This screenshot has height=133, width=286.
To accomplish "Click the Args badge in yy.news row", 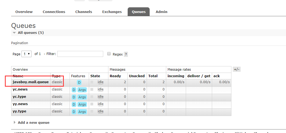I will (82, 104).
